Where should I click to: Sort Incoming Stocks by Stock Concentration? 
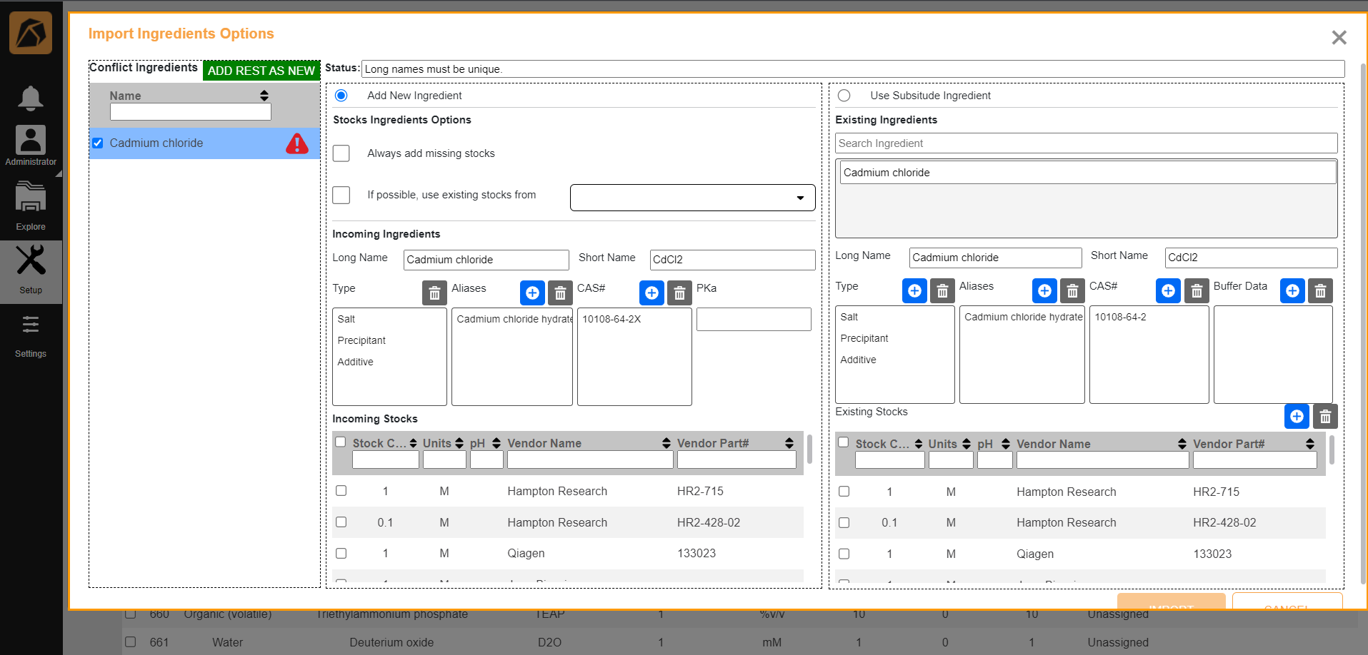[413, 443]
